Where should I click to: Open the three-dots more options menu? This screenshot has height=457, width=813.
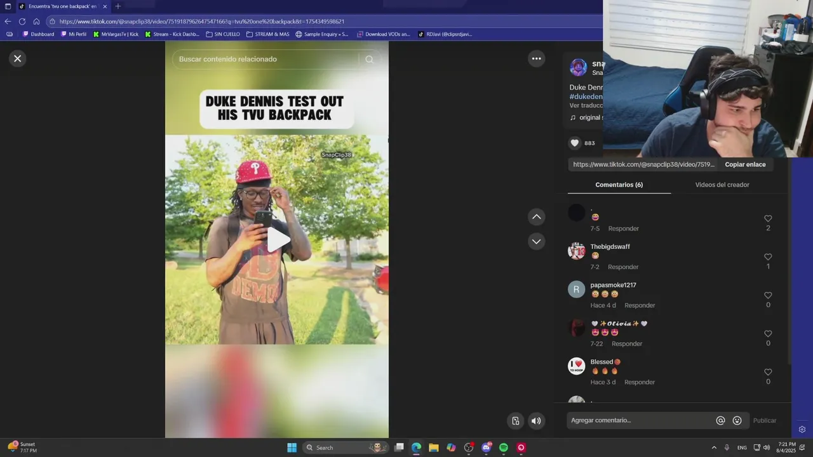pos(537,58)
